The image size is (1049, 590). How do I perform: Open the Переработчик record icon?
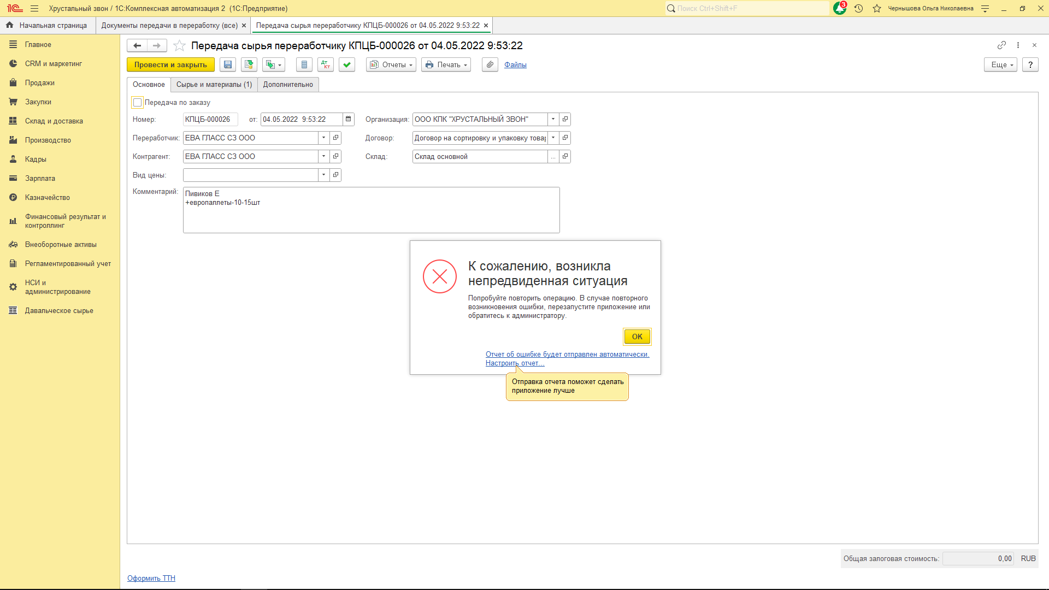tap(335, 138)
